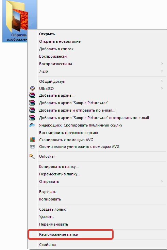Click 'Расположение папки' menu item

pyautogui.click(x=97, y=234)
